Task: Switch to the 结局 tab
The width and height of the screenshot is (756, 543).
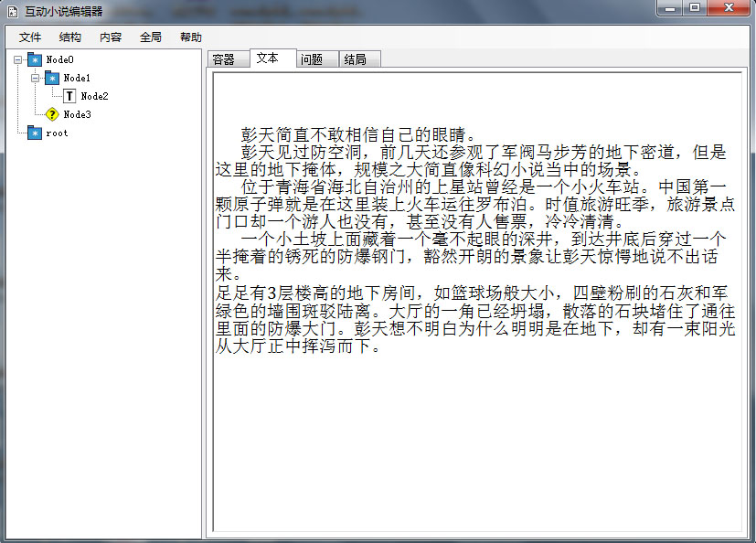Action: pyautogui.click(x=356, y=59)
